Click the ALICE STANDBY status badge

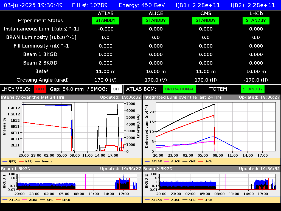[x=156, y=20]
